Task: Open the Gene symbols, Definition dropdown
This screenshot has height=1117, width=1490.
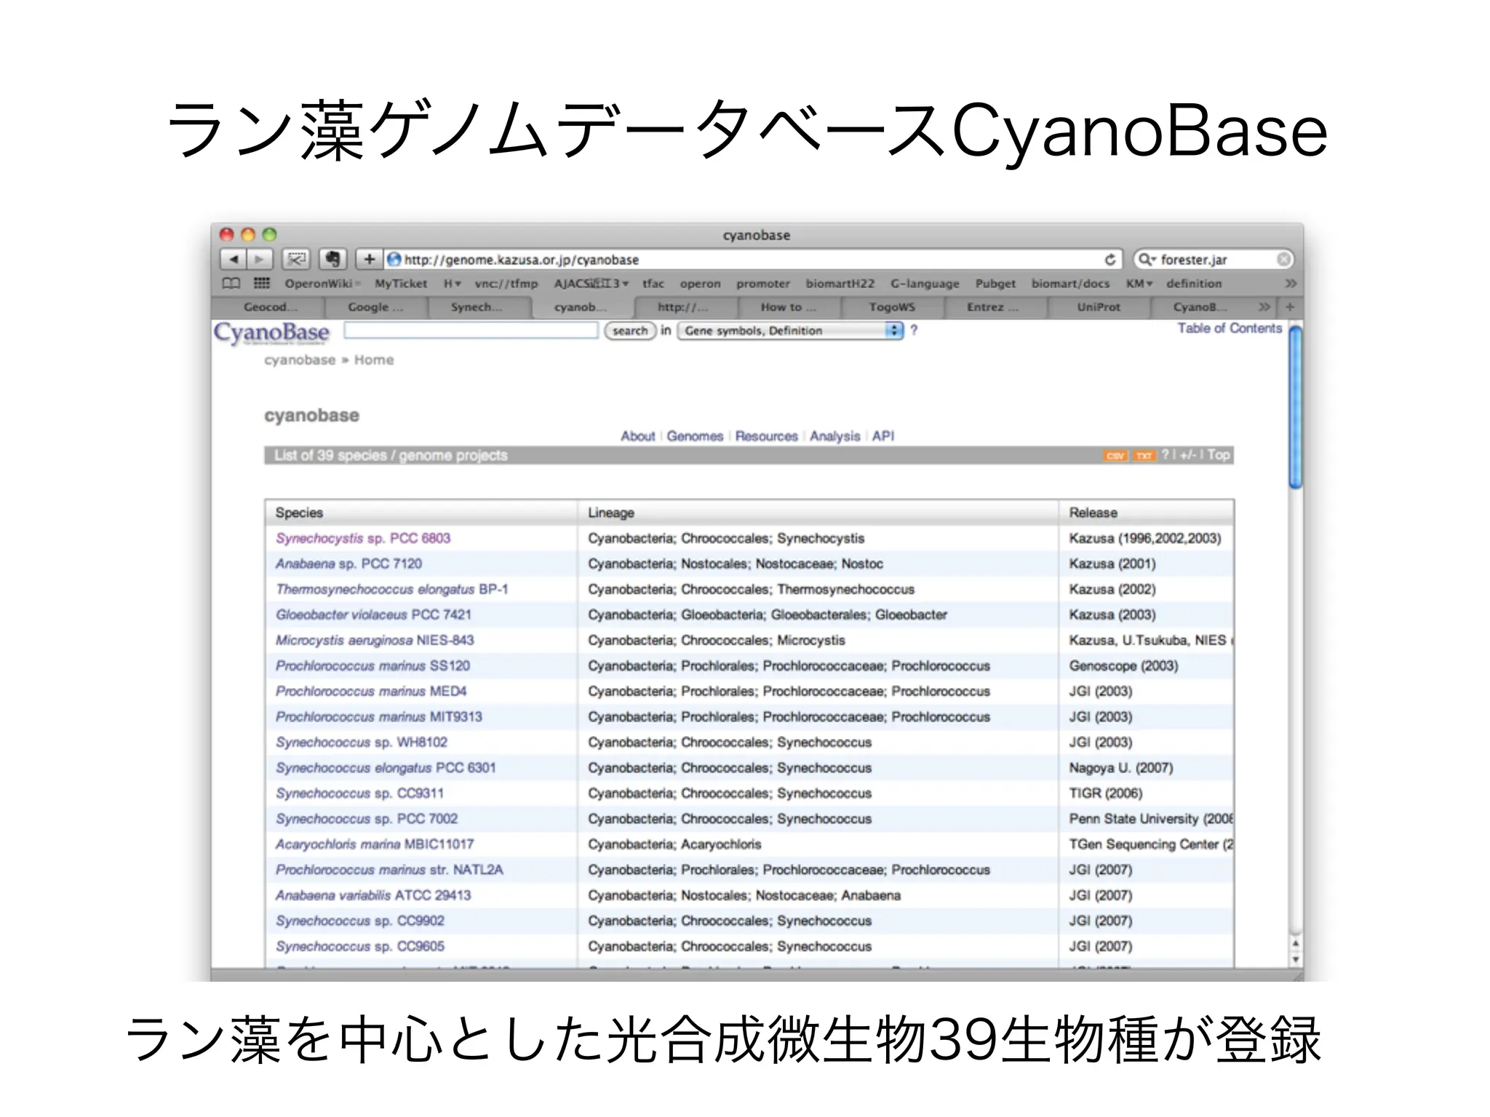Action: pos(790,330)
